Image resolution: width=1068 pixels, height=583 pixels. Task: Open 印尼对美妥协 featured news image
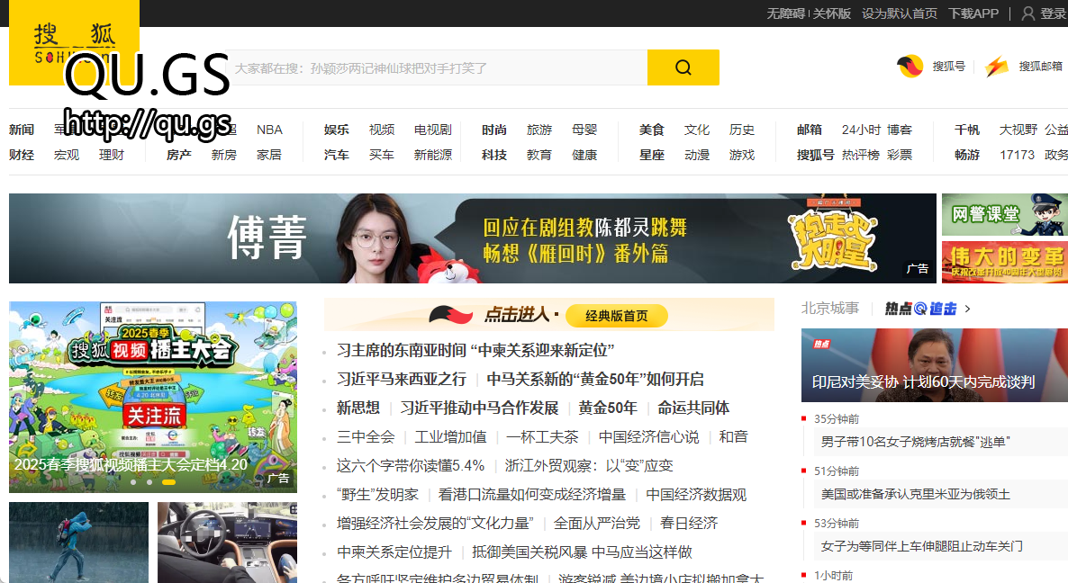pyautogui.click(x=935, y=364)
